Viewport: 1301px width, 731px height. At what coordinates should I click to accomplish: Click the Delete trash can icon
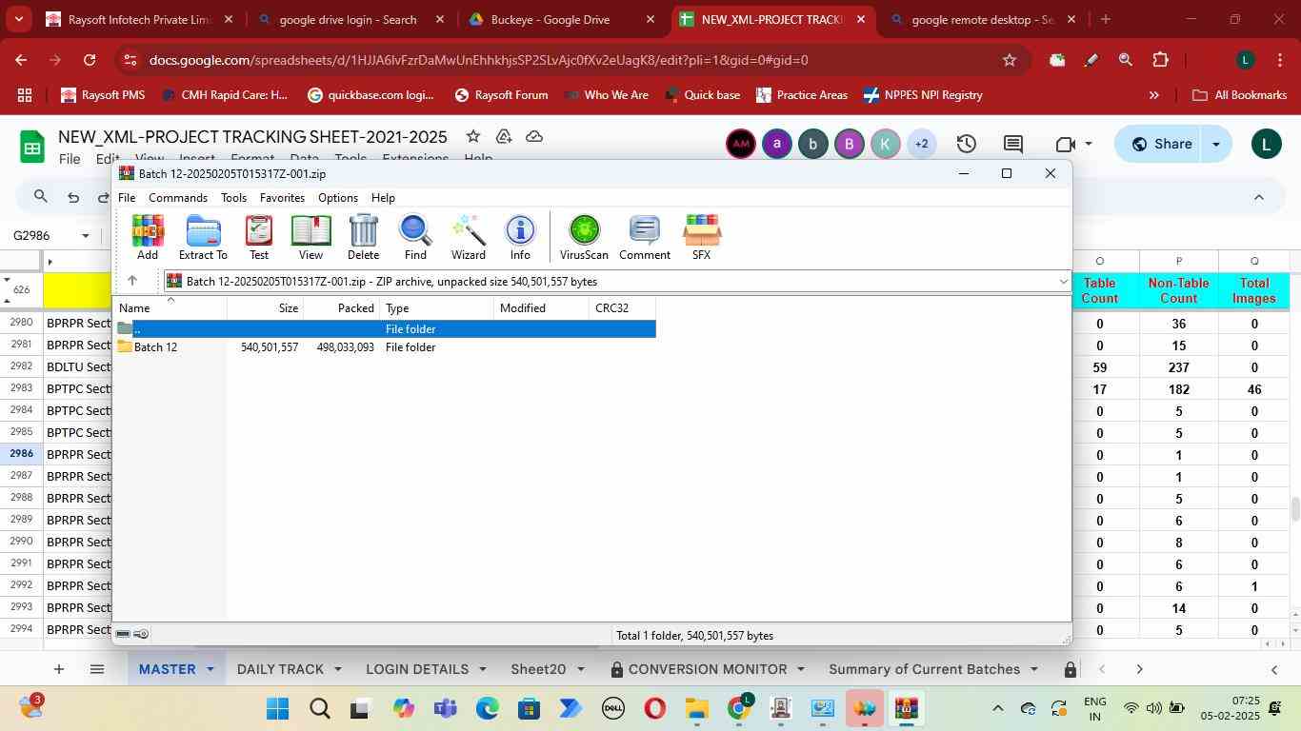363,236
